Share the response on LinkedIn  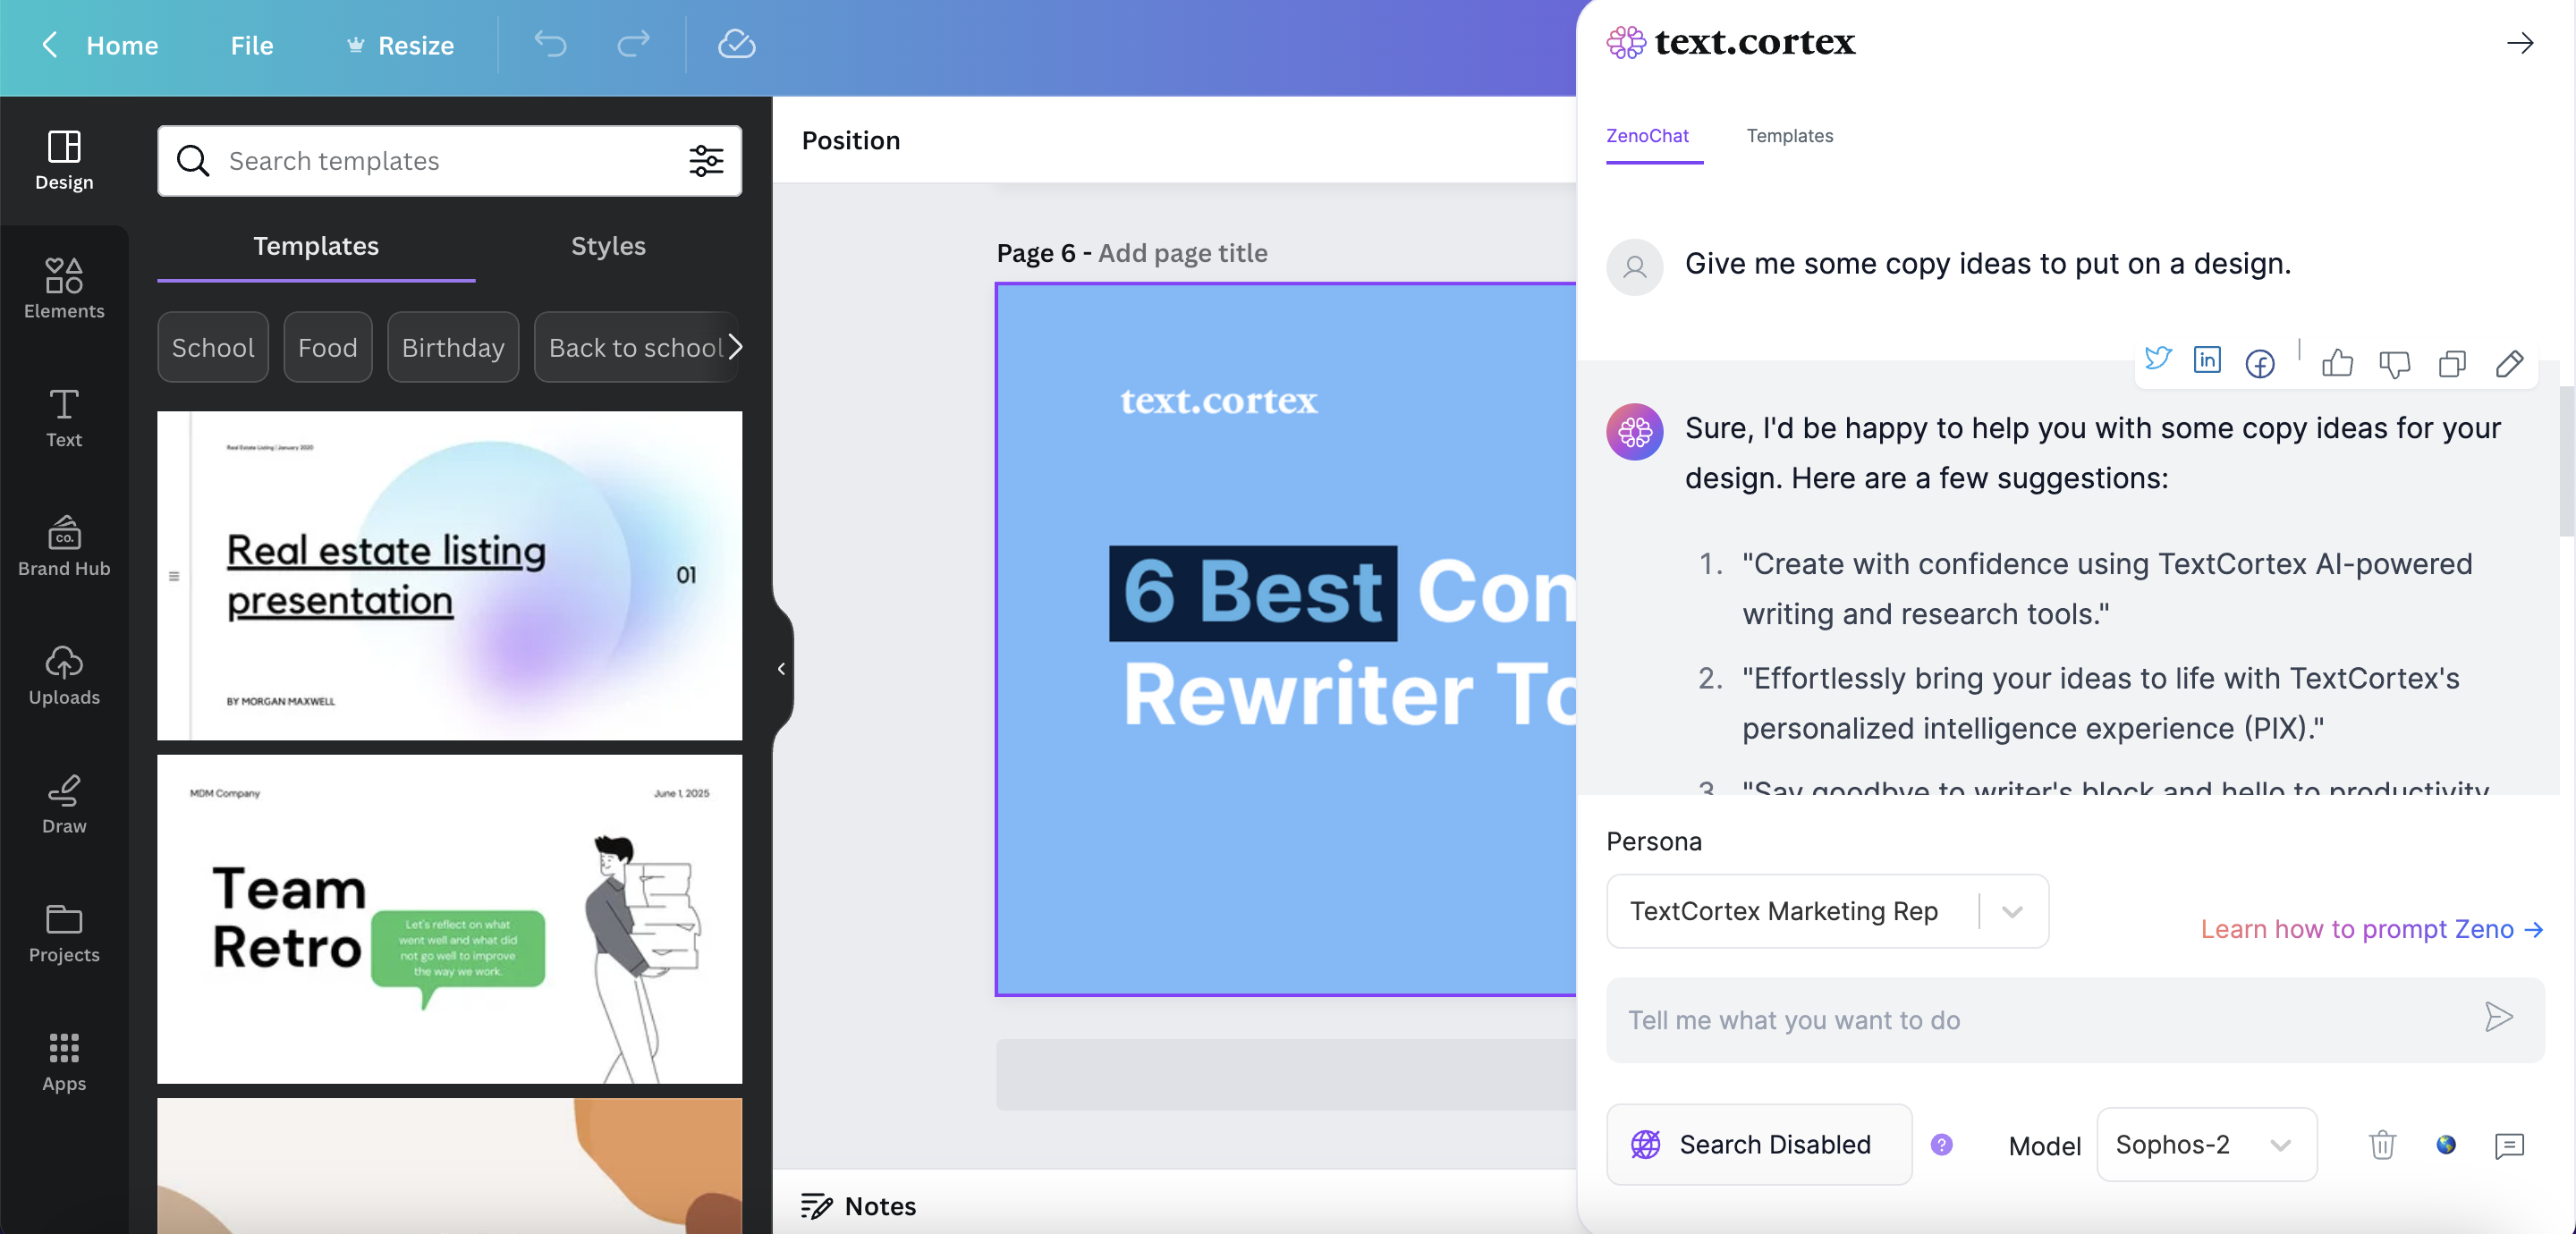pos(2207,360)
